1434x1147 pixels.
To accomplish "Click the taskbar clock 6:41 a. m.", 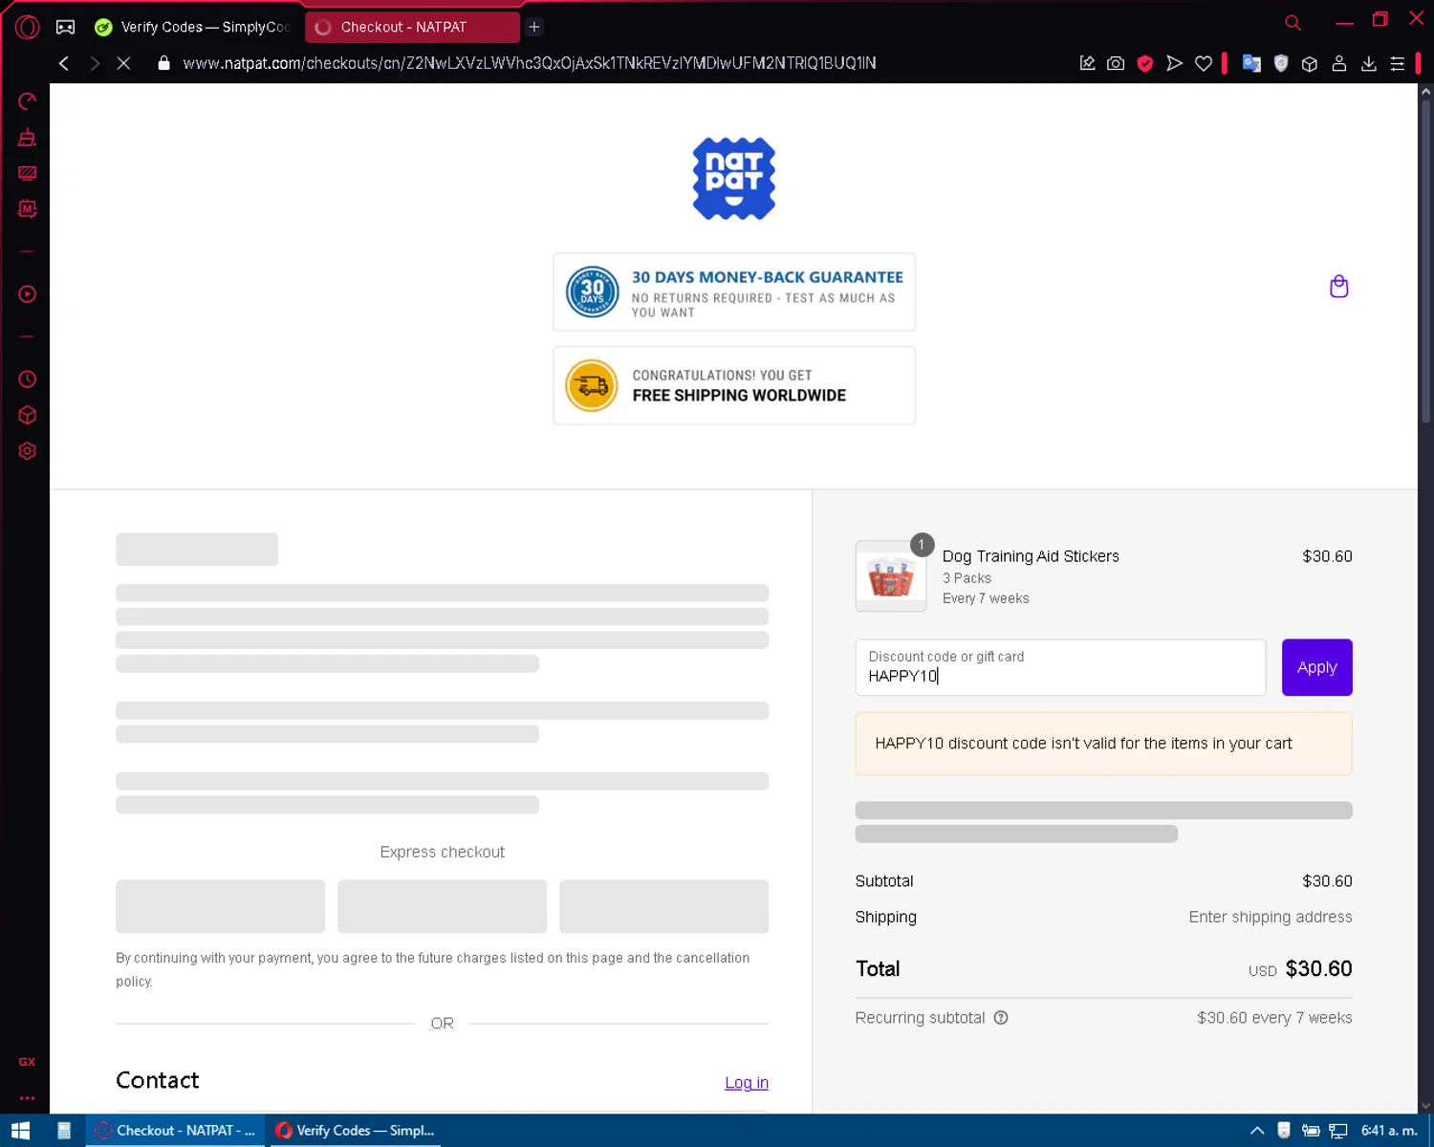I will coord(1389,1131).
